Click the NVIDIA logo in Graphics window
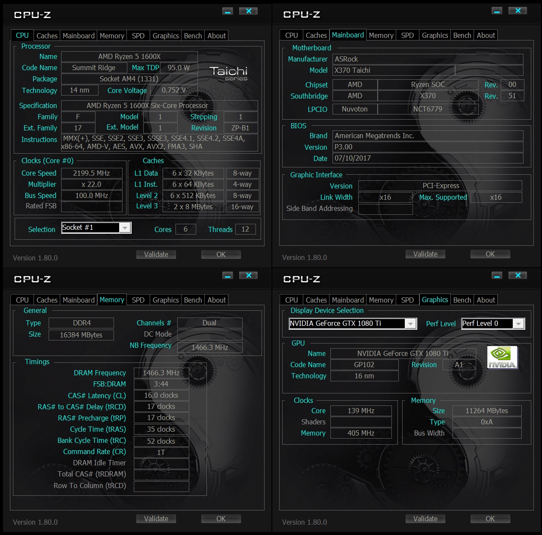 coord(502,358)
